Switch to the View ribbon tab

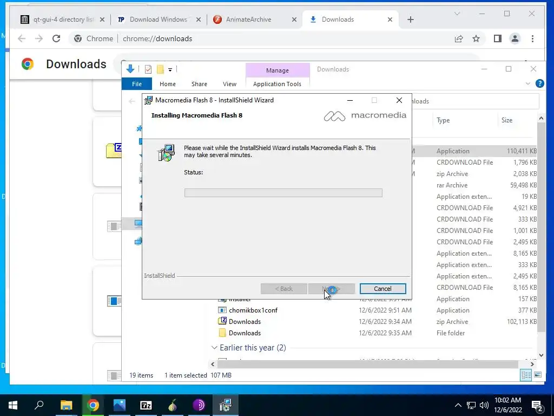click(x=229, y=84)
